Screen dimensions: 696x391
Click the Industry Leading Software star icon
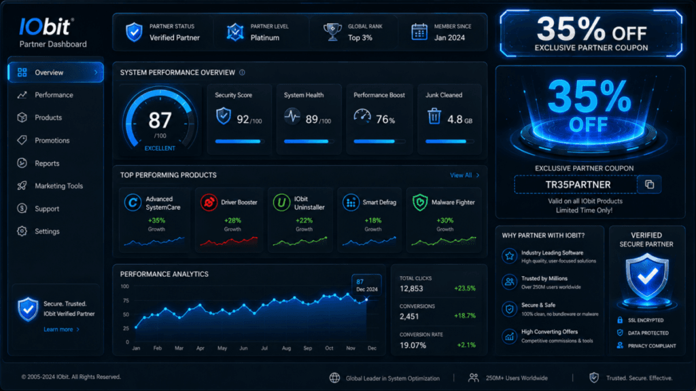[x=510, y=256]
